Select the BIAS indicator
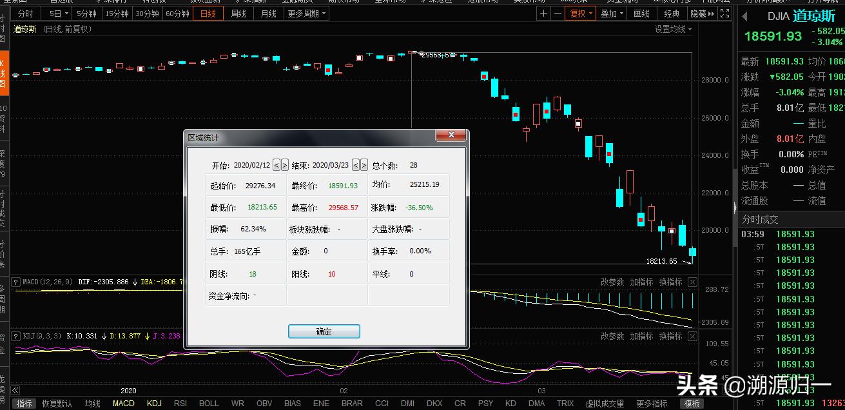The width and height of the screenshot is (845, 410). 293,404
